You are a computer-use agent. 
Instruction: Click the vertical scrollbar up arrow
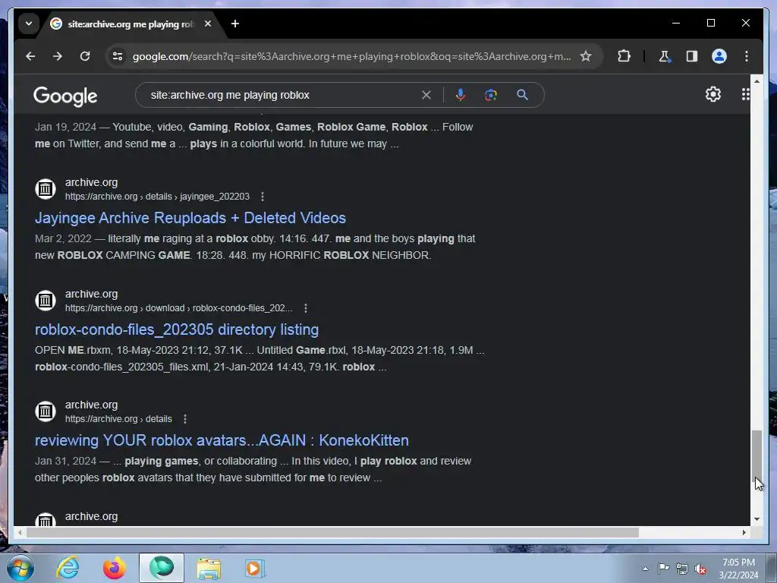757,80
